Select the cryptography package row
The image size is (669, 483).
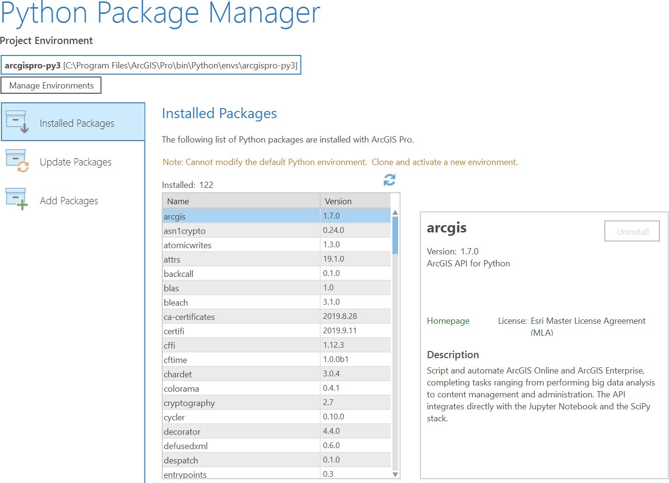point(241,403)
